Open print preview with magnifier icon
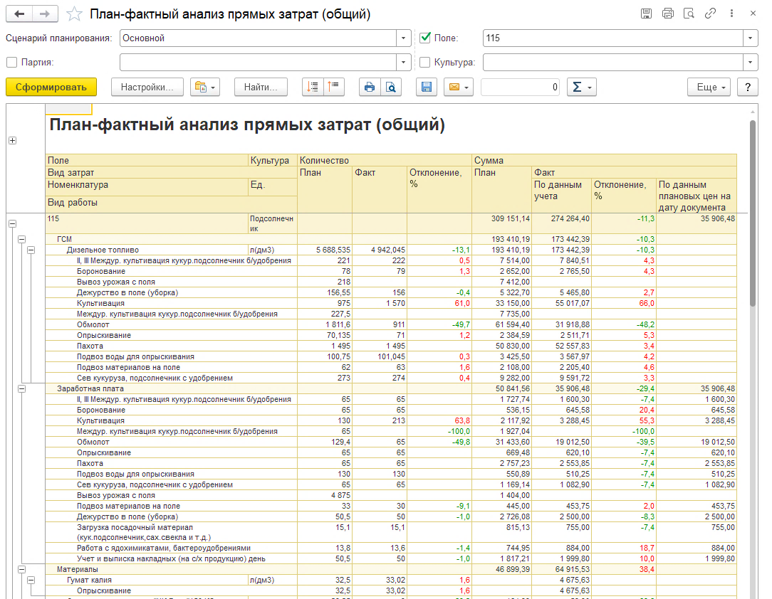 click(x=391, y=87)
